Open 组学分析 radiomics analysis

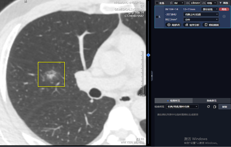click(192, 25)
